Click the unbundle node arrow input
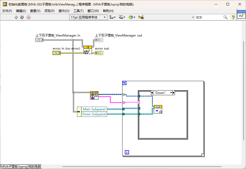Viewport: 246px width, 169px height. point(79,112)
